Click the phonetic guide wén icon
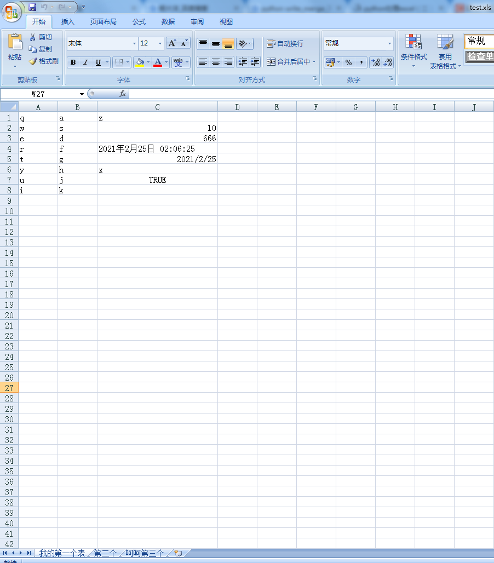 178,62
